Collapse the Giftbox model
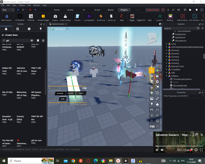205x164 pixels. point(166,76)
